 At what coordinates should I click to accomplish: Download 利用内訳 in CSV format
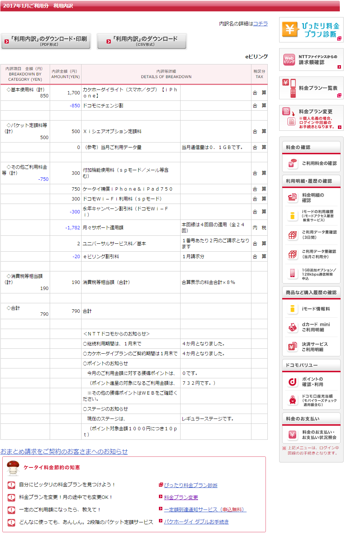click(142, 41)
